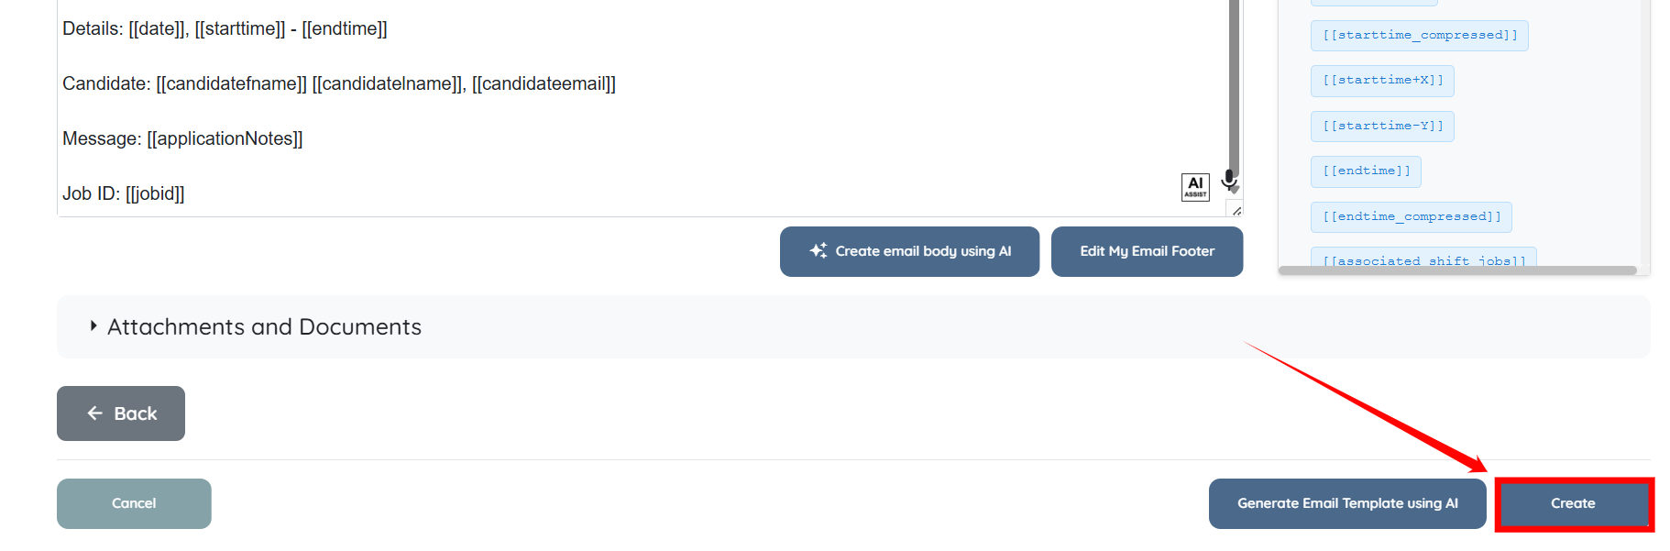Click the microphone dictation icon
The height and width of the screenshot is (551, 1670).
(1229, 180)
